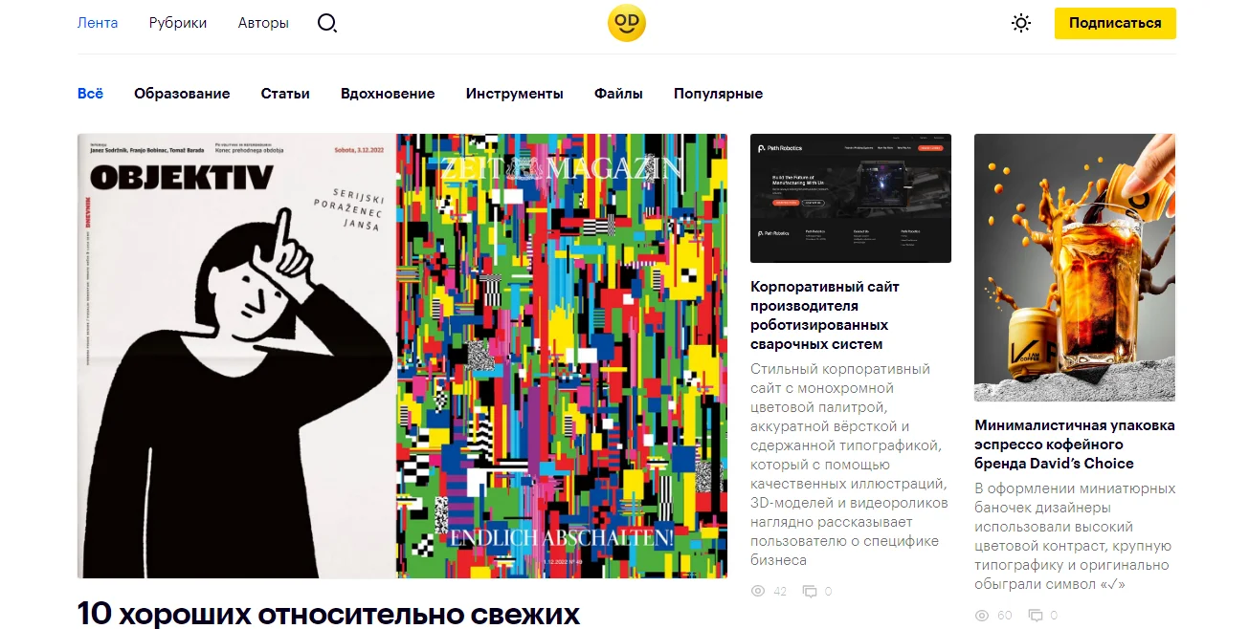The image size is (1249, 629).
Task: Switch to the Популярные tab
Action: tap(718, 94)
